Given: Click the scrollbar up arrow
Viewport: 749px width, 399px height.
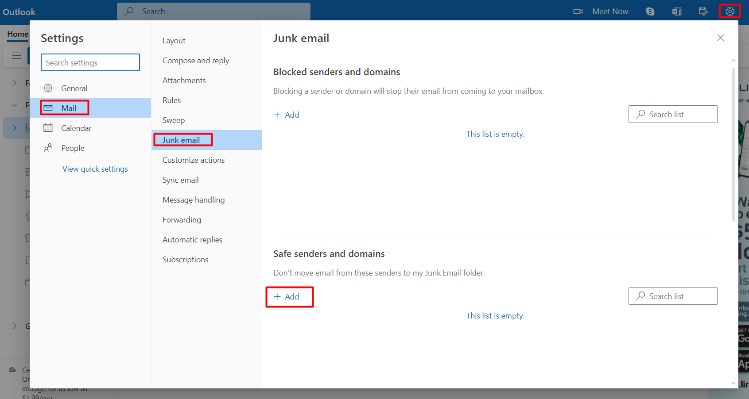Looking at the screenshot, I should coord(733,60).
